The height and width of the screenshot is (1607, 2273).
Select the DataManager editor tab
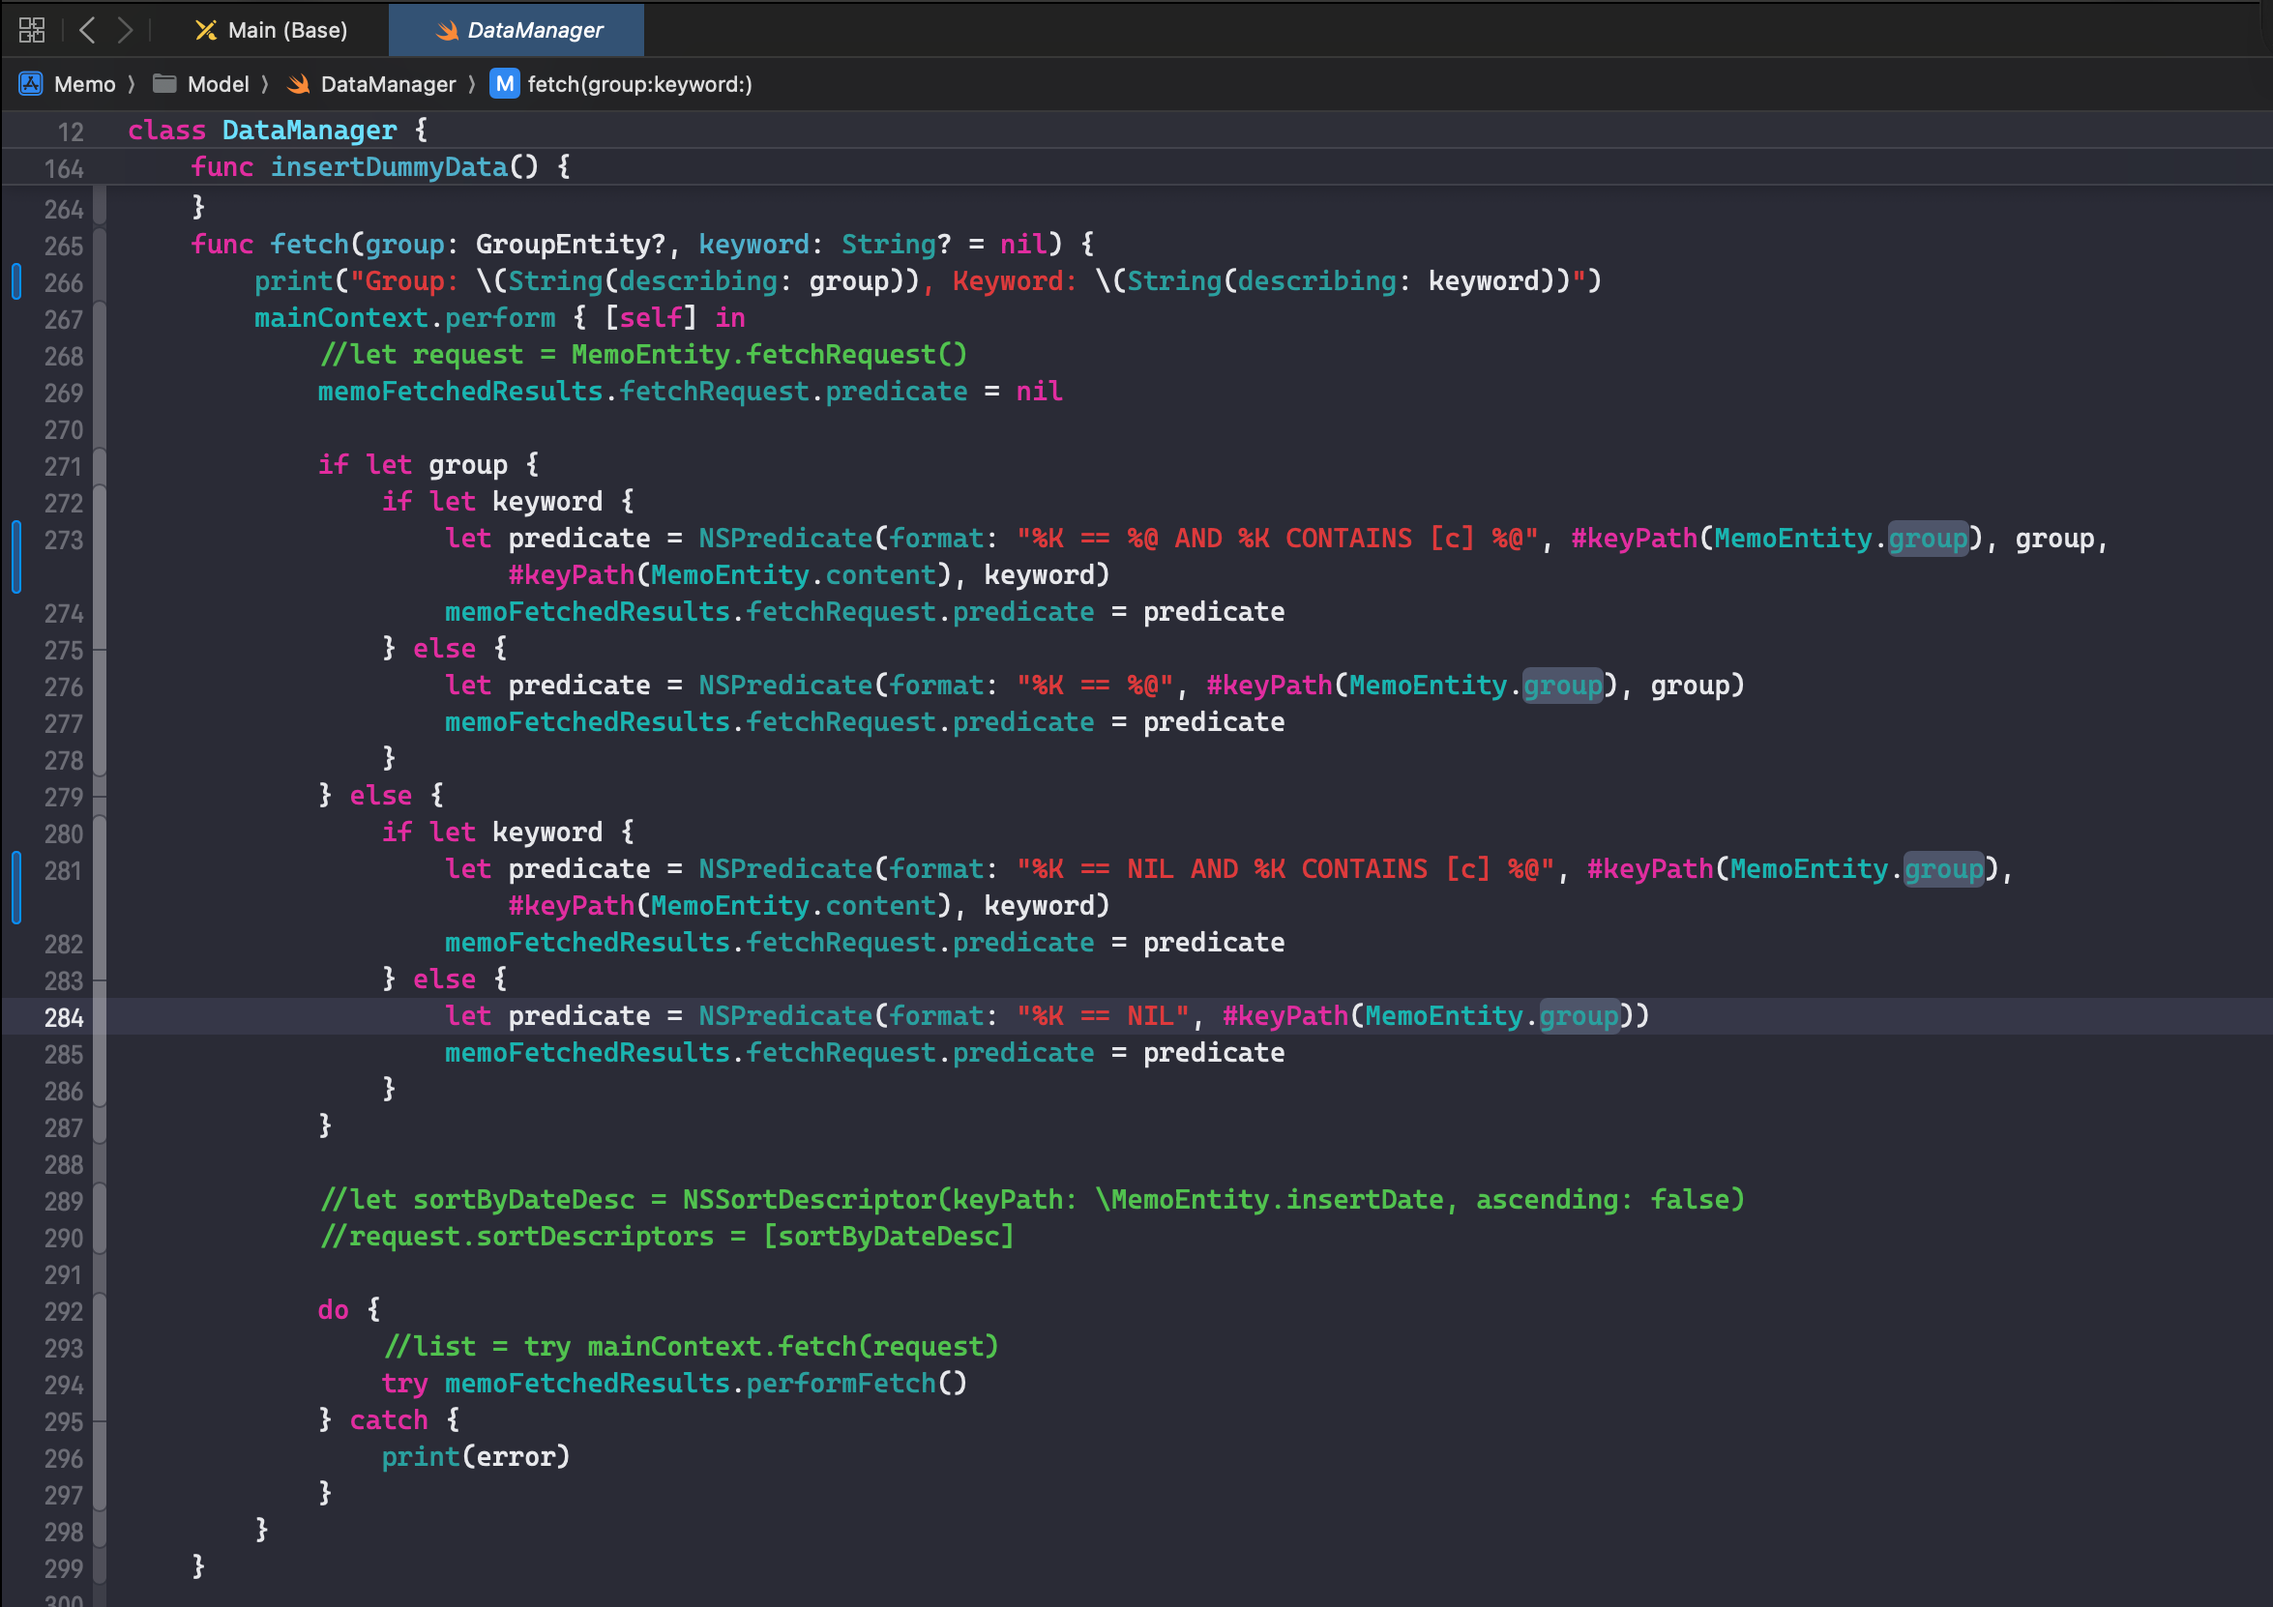click(535, 31)
